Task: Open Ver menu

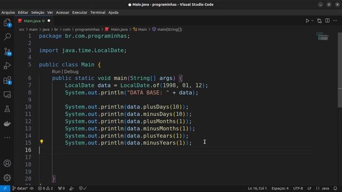Action: click(x=50, y=12)
